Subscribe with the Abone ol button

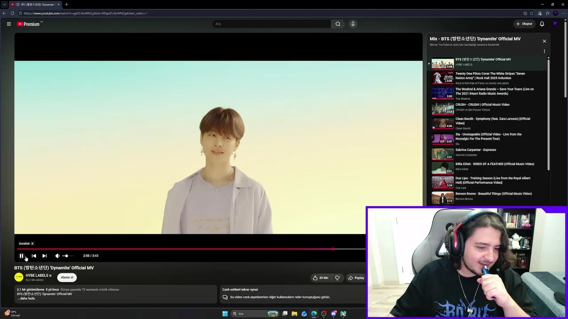pyautogui.click(x=67, y=277)
